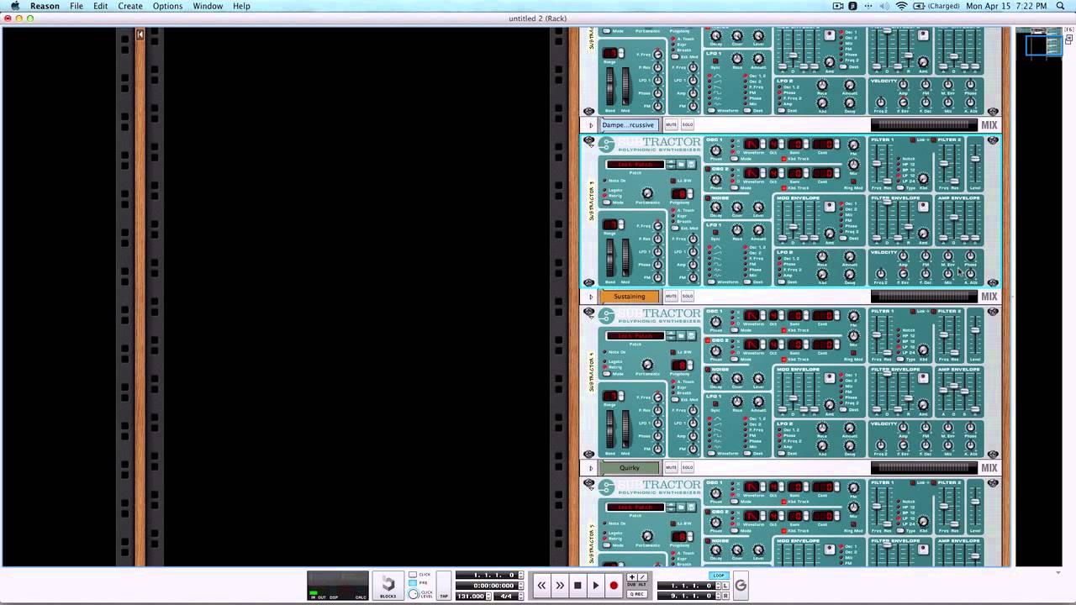Image resolution: width=1076 pixels, height=605 pixels.
Task: Toggle the metronome Click checkbox
Action: (413, 574)
